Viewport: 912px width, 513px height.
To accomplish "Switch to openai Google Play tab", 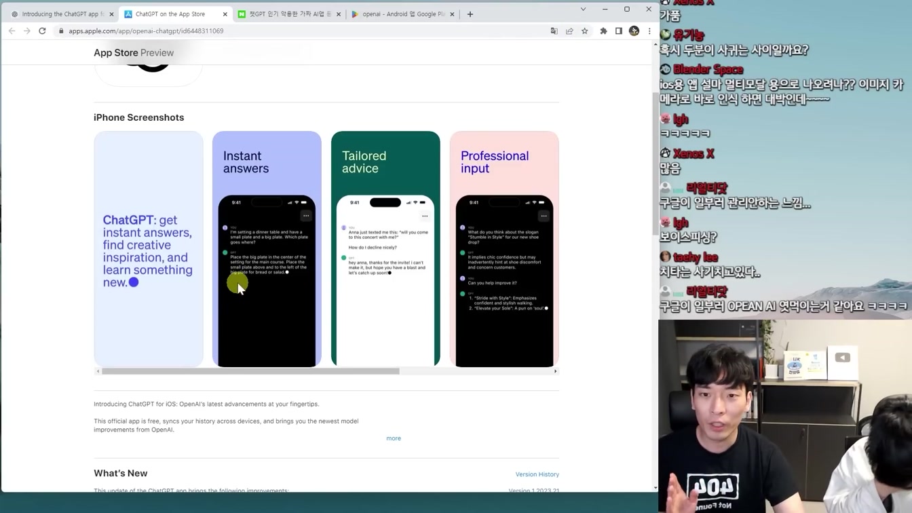I will pyautogui.click(x=403, y=14).
